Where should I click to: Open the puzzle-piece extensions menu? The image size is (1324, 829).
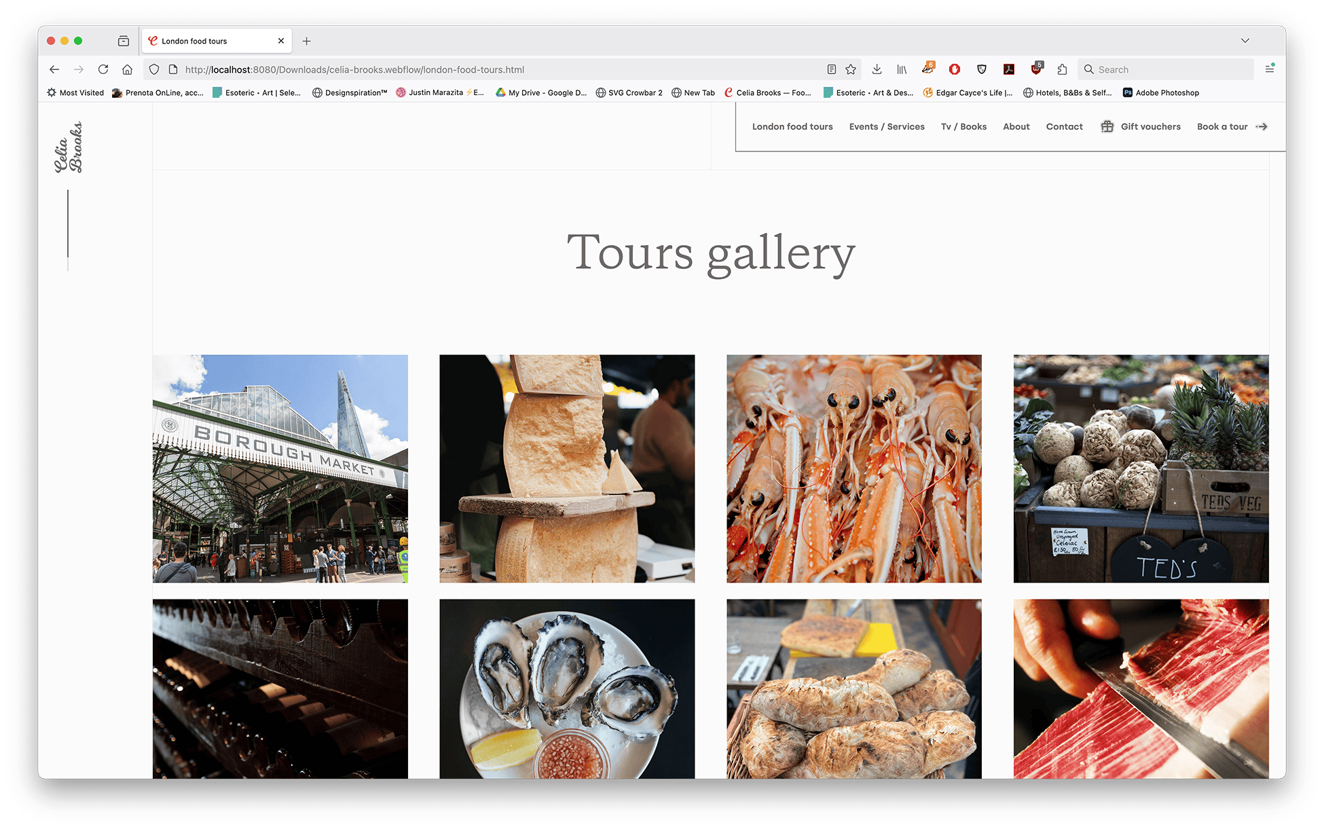point(1063,69)
